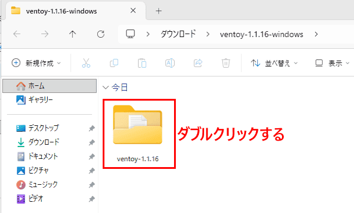Select ホーム in the navigation pane

click(50, 86)
